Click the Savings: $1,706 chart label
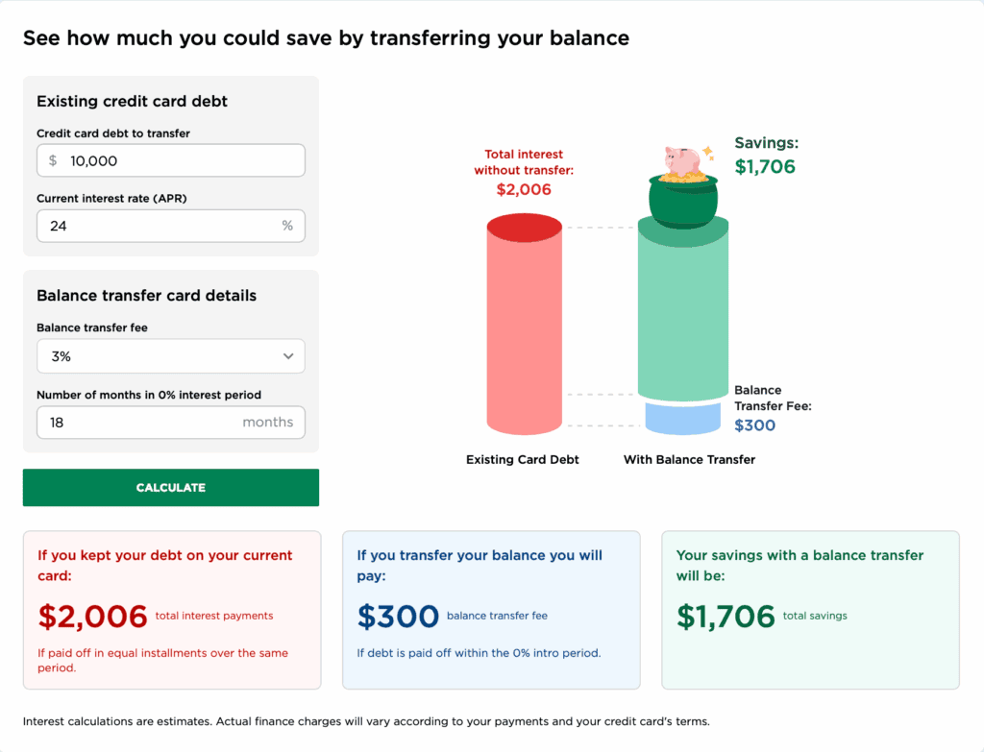 tap(766, 155)
